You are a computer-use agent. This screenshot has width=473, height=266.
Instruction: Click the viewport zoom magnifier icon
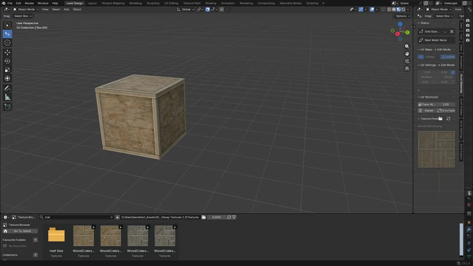tap(407, 46)
